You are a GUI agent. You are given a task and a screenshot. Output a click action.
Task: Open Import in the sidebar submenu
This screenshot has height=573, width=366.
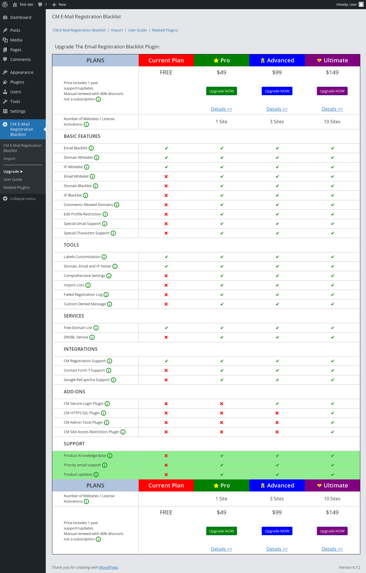point(9,159)
